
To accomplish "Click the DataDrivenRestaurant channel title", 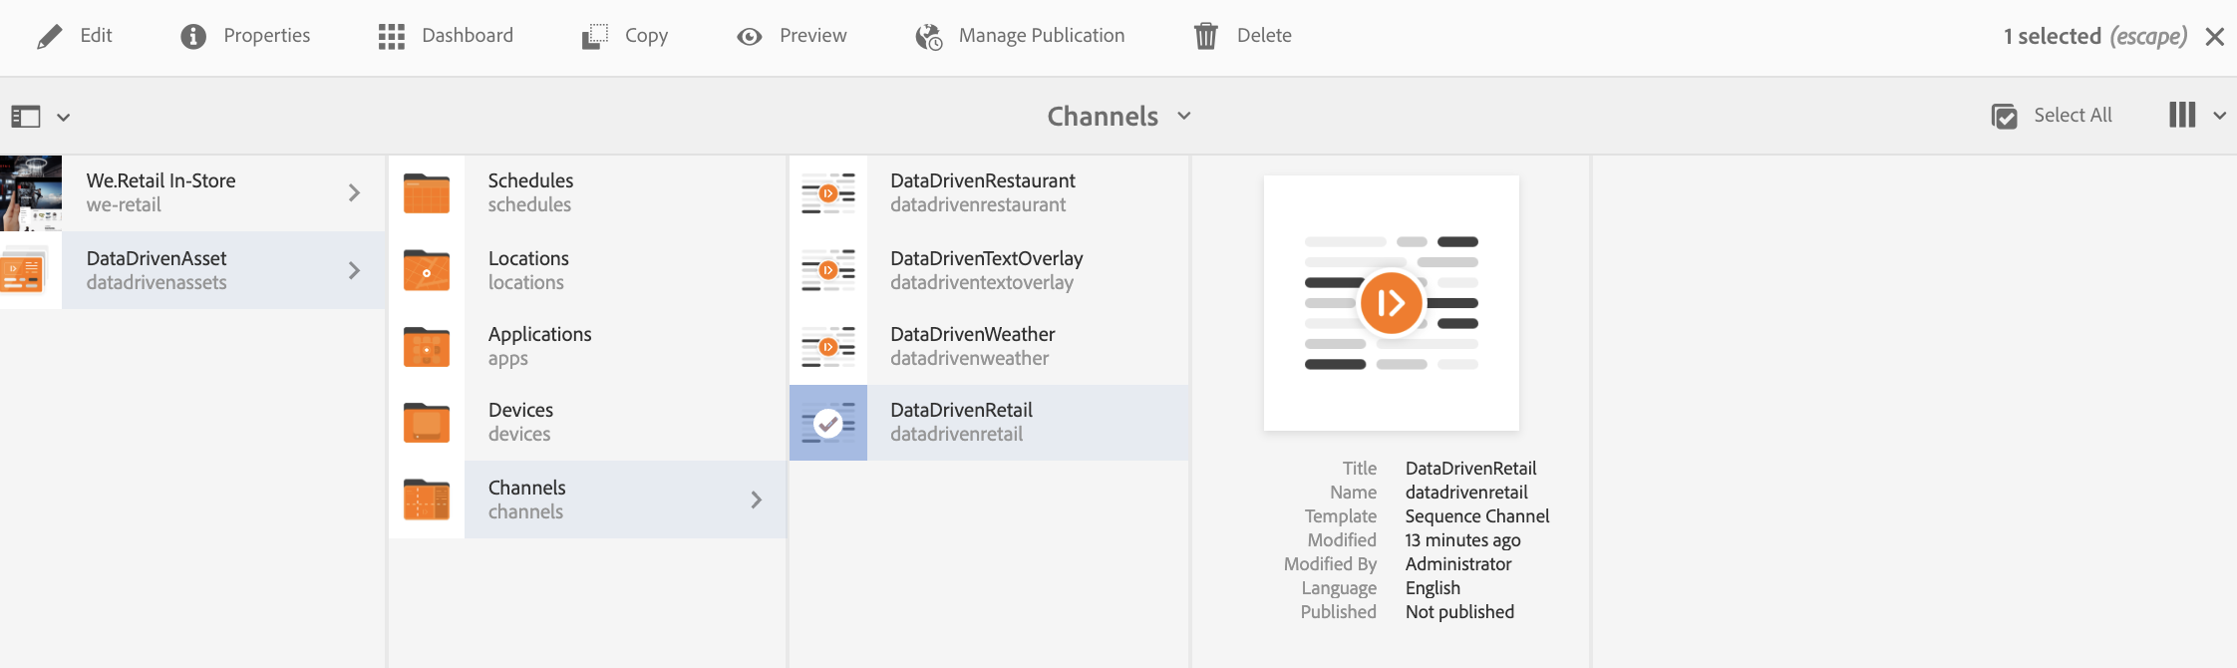I will click(982, 180).
